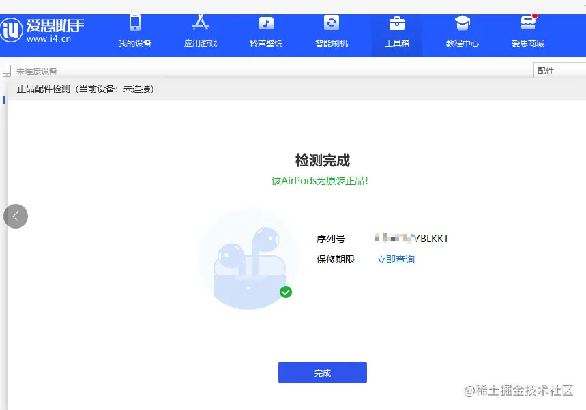Open 应用游戏 app store icon
Screen dimensions: 586x410
[201, 23]
